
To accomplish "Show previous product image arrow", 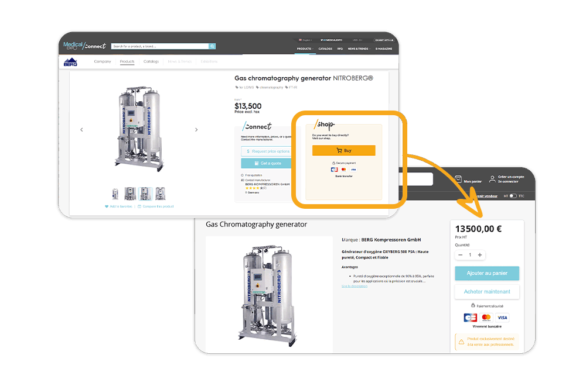I will click(81, 130).
